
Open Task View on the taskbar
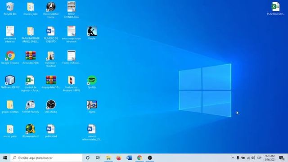pos(98,158)
